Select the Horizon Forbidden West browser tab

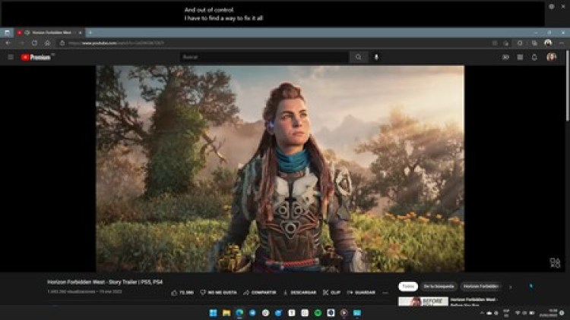tap(49, 33)
